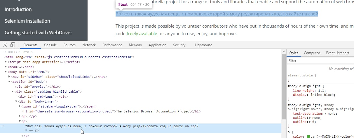Select the h1 Selenium Browser Automation Project line

(x=111, y=111)
